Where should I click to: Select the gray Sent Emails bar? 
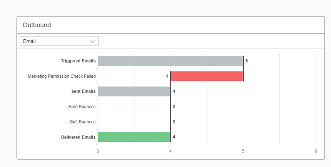pos(134,91)
